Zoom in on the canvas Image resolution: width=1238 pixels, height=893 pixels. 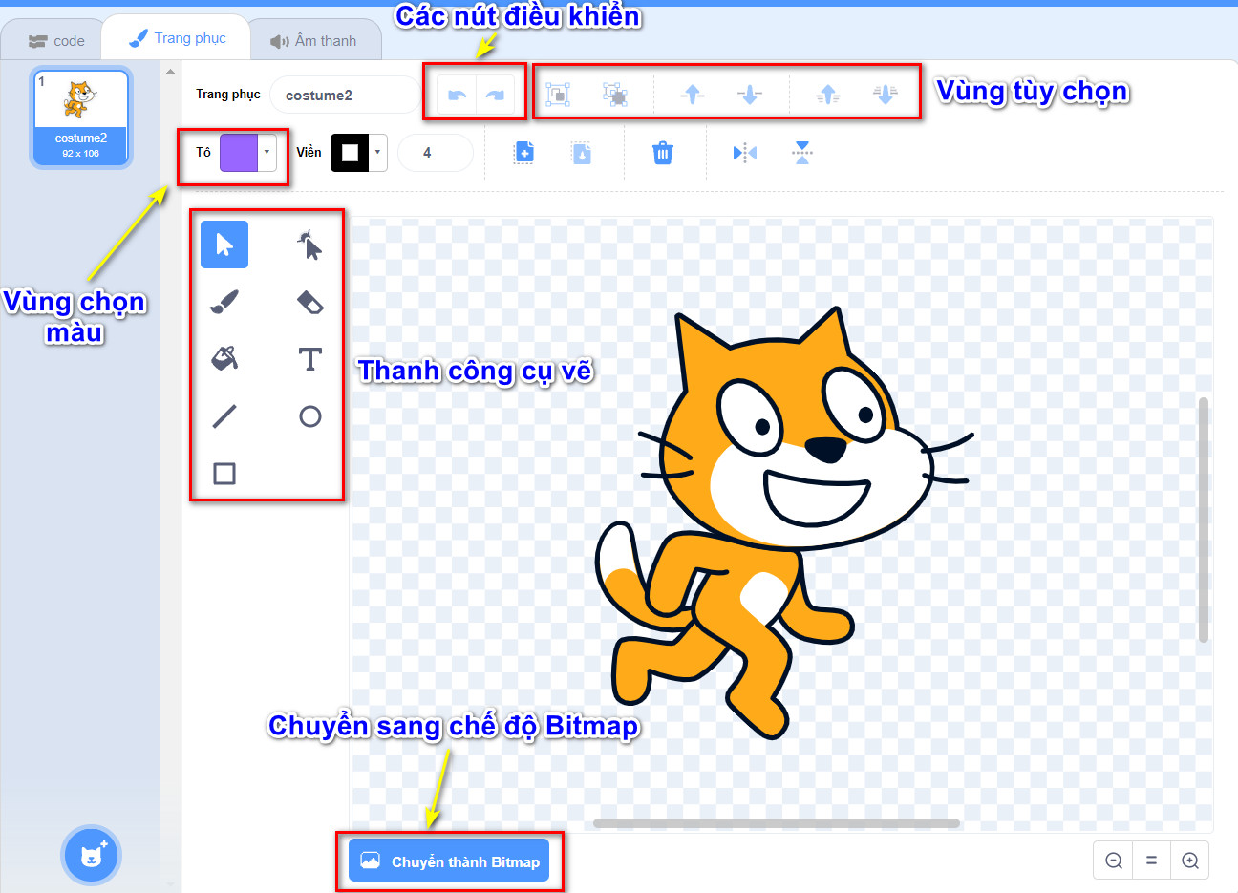1190,861
